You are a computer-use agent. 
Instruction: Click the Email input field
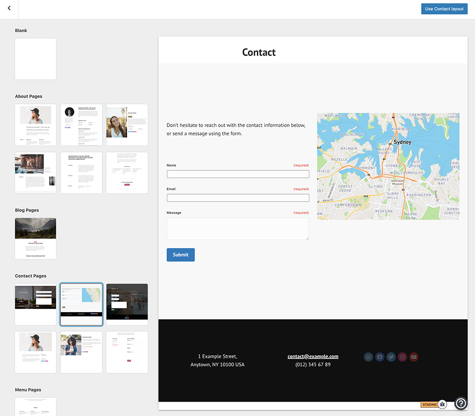pyautogui.click(x=238, y=198)
